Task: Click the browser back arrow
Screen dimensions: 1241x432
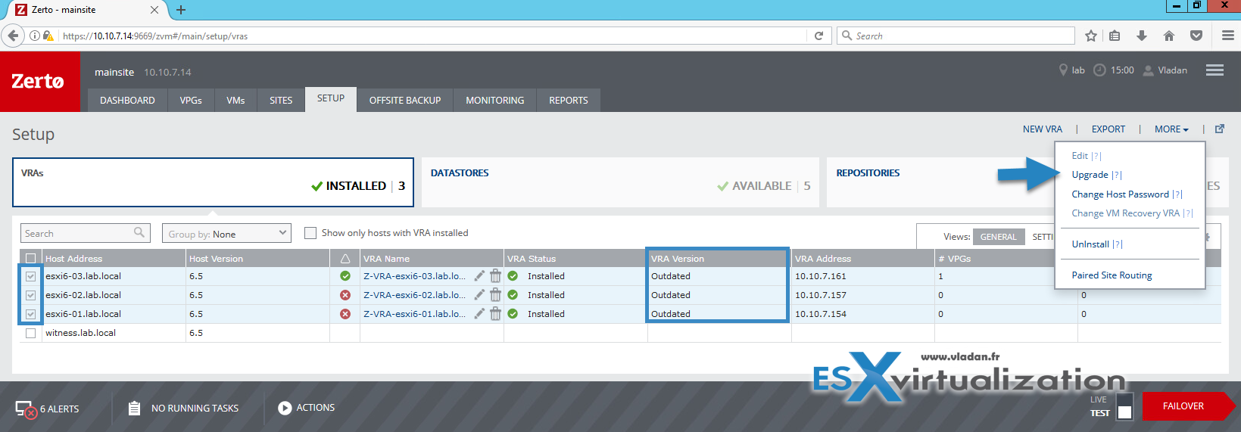Action: [x=13, y=36]
